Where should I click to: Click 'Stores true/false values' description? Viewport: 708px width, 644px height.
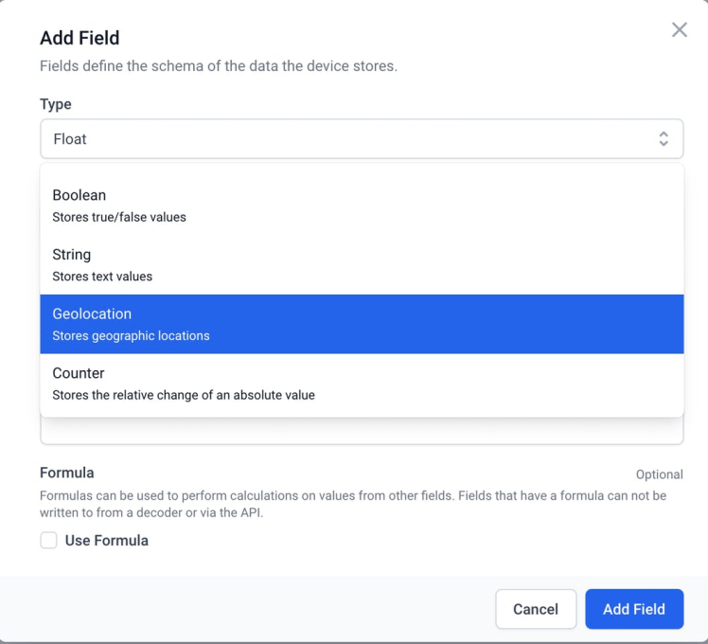[x=119, y=217]
